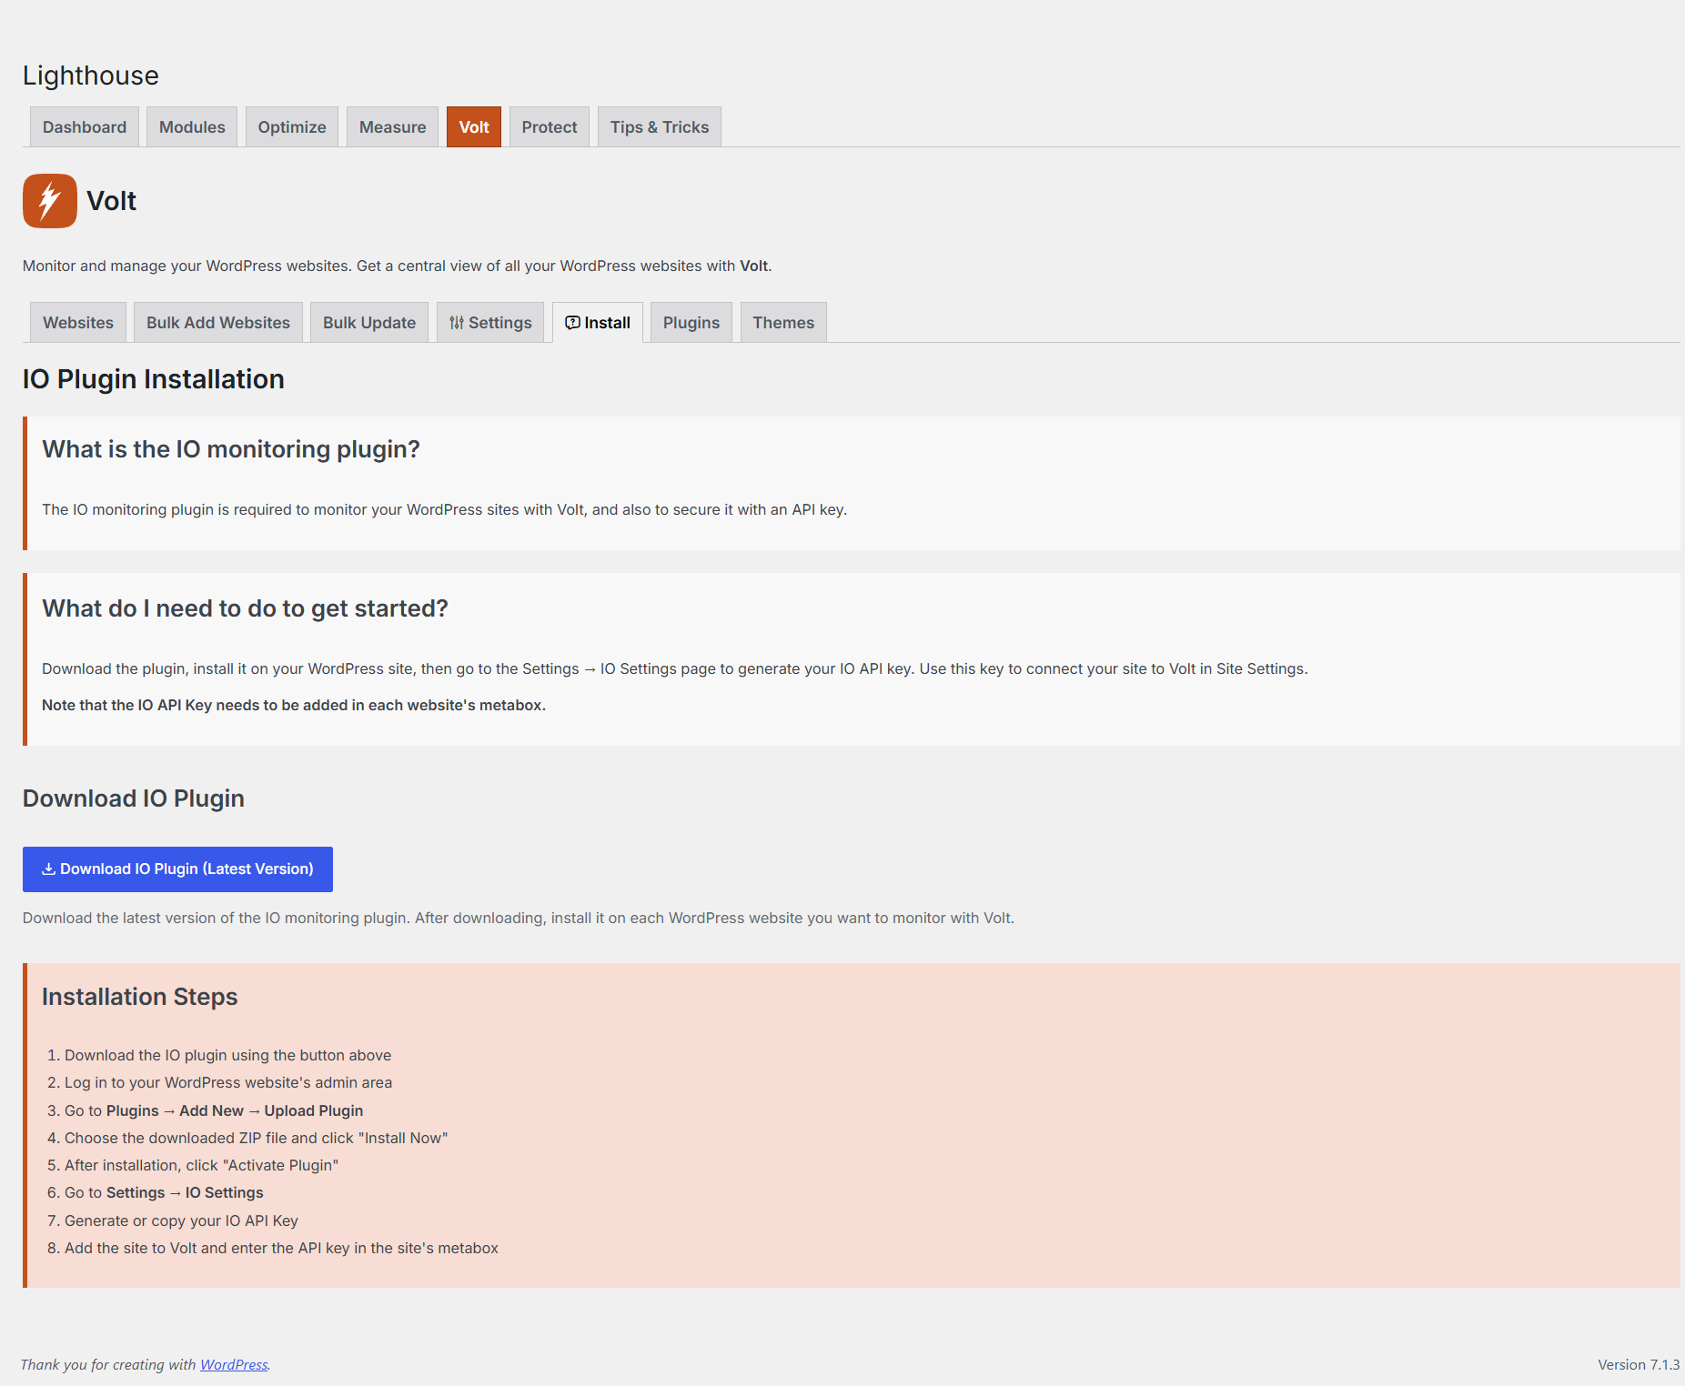Viewport: 1685px width, 1386px height.
Task: Follow the WordPress footer link
Action: pyautogui.click(x=234, y=1365)
